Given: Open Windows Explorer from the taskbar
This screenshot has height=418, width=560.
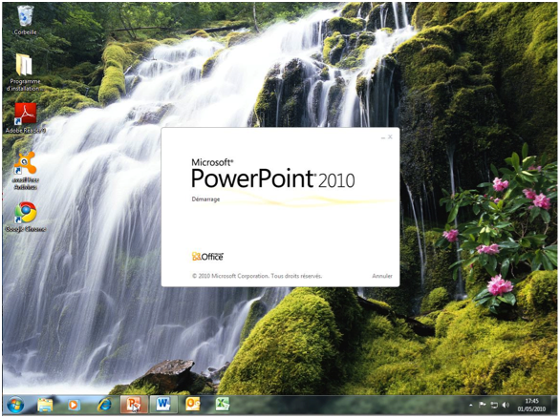Looking at the screenshot, I should pyautogui.click(x=45, y=406).
